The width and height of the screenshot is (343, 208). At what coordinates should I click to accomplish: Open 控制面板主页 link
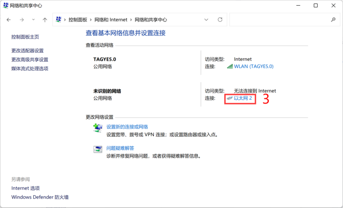[x=25, y=37]
